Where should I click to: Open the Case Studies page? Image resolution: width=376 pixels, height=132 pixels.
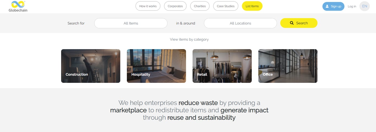pos(226,6)
